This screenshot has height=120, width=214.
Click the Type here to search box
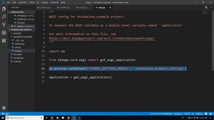[x=24, y=118]
